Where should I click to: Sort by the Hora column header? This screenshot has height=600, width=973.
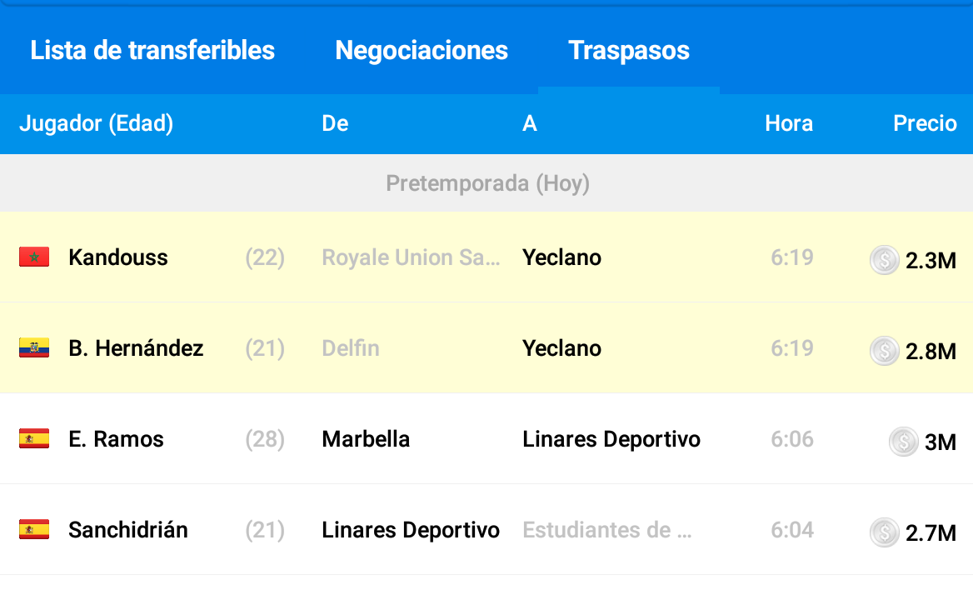click(x=789, y=122)
